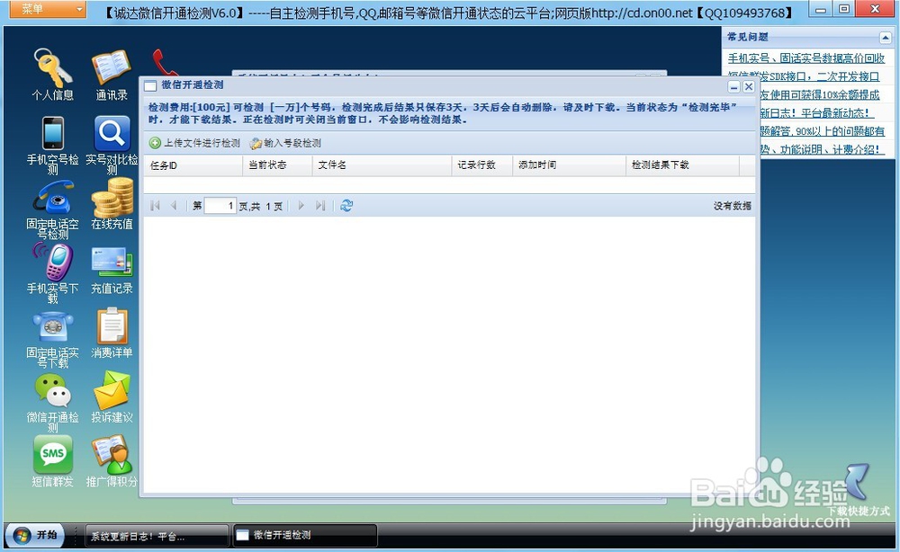Sort by 添加时间 column header
This screenshot has height=552, width=900.
[569, 165]
